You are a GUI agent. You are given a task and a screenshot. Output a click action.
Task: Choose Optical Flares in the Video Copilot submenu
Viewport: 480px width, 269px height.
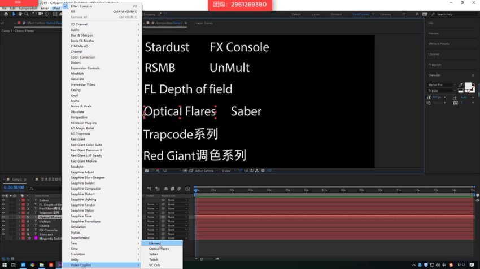click(162, 249)
